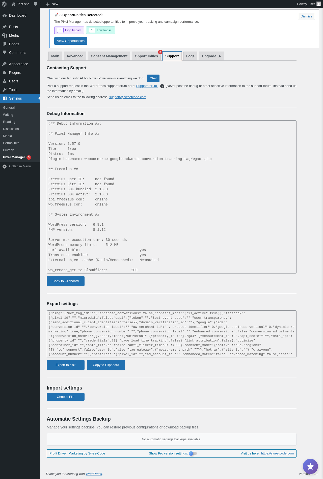Click the arrow icon on Upgrade tab
Image resolution: width=323 pixels, height=479 pixels.
tap(220, 56)
